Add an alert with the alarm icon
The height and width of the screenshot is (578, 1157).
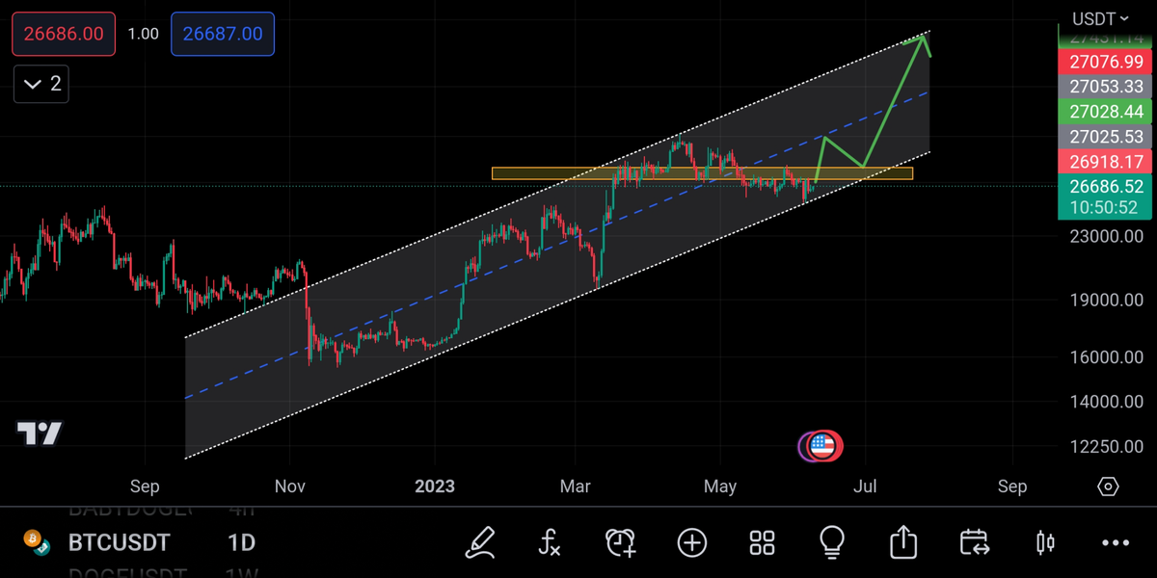621,543
